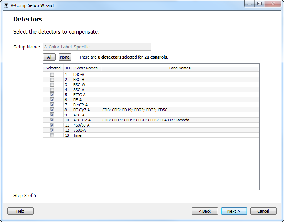The image size is (284, 222).
Task: Toggle the APC-H7-A detector checkbox
Action: click(x=52, y=120)
